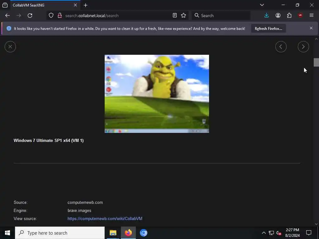Screen dimensions: 319x239
Task: Open the Firefox account icon
Action: [278, 16]
